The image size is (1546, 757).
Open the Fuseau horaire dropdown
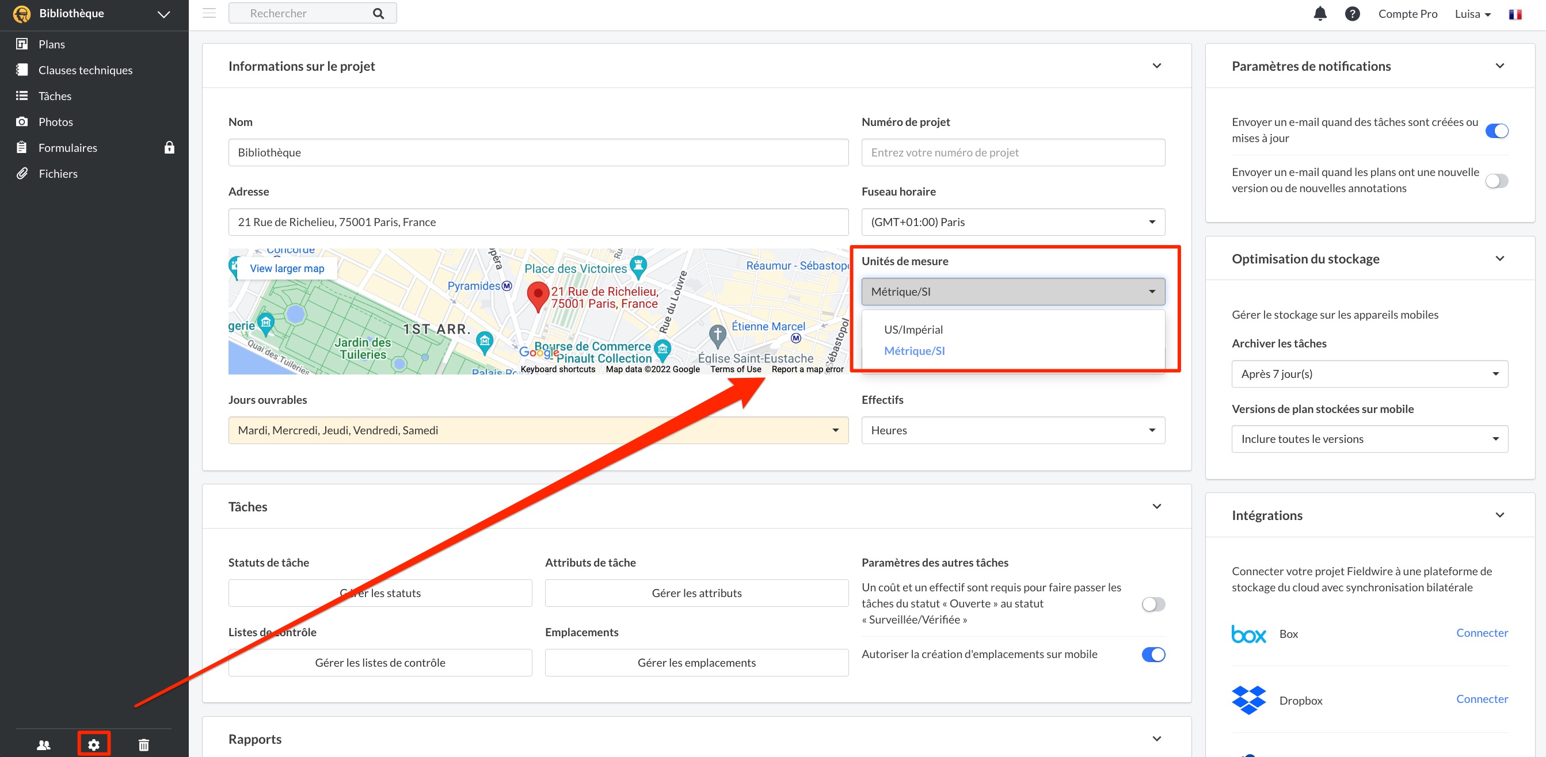(1012, 222)
